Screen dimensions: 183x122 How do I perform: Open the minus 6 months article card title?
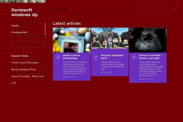151,57
